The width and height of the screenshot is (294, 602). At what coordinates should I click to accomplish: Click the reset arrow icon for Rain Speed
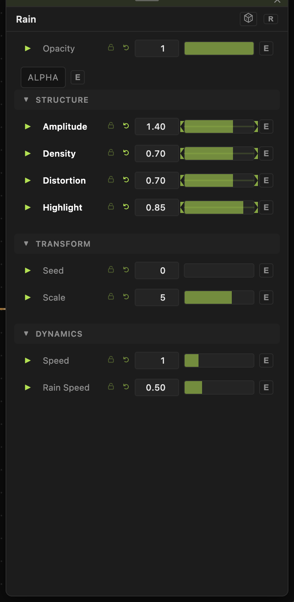pyautogui.click(x=126, y=387)
